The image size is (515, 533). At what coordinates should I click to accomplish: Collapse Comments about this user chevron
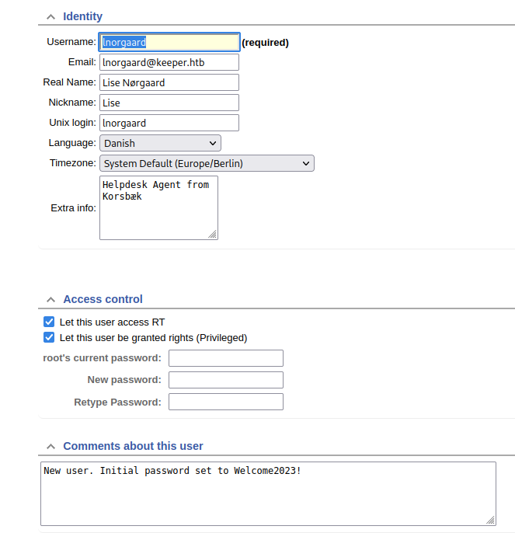pyautogui.click(x=50, y=446)
